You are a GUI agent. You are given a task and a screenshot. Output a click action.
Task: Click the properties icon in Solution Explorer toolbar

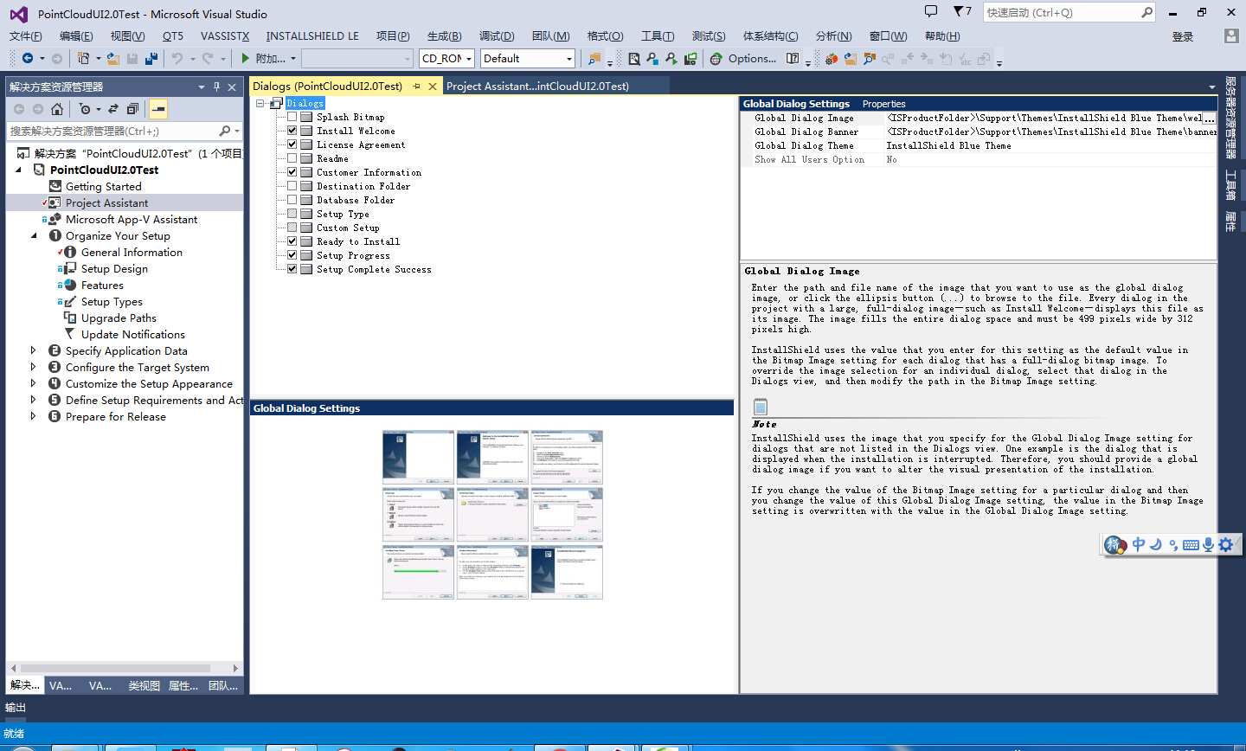[x=158, y=109]
